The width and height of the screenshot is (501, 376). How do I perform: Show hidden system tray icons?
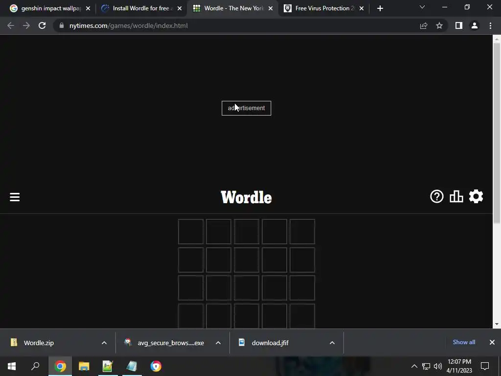414,366
